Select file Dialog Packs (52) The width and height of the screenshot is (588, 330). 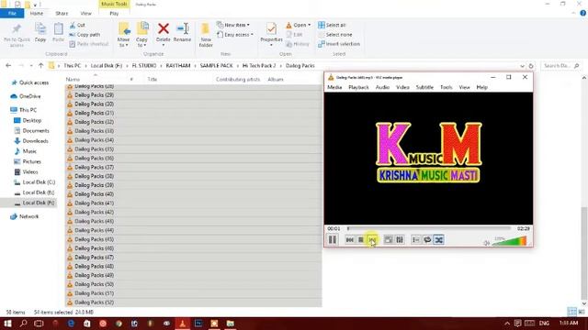(x=94, y=302)
